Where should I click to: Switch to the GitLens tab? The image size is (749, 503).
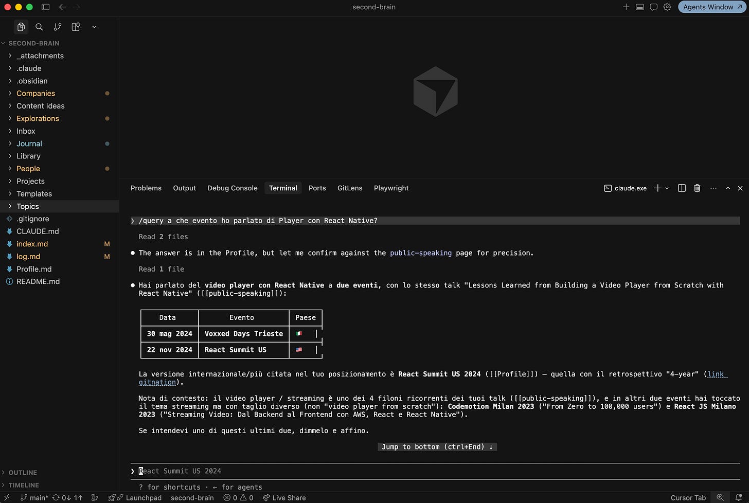pyautogui.click(x=350, y=188)
